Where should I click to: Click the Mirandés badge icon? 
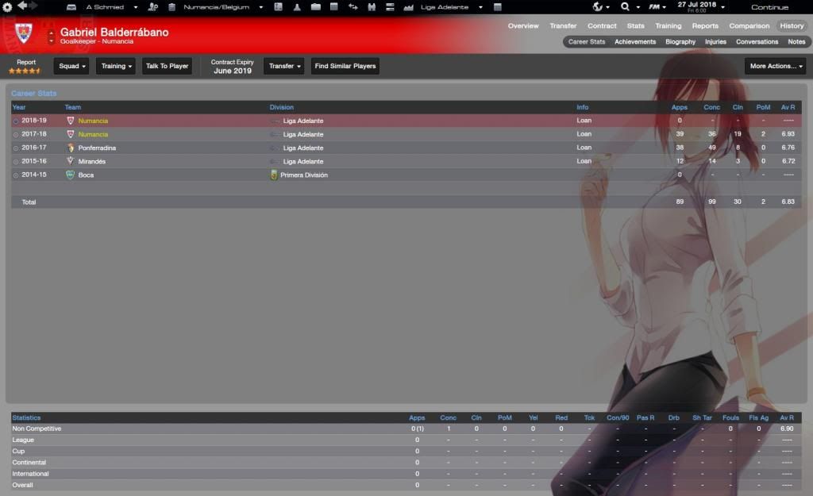pos(71,161)
